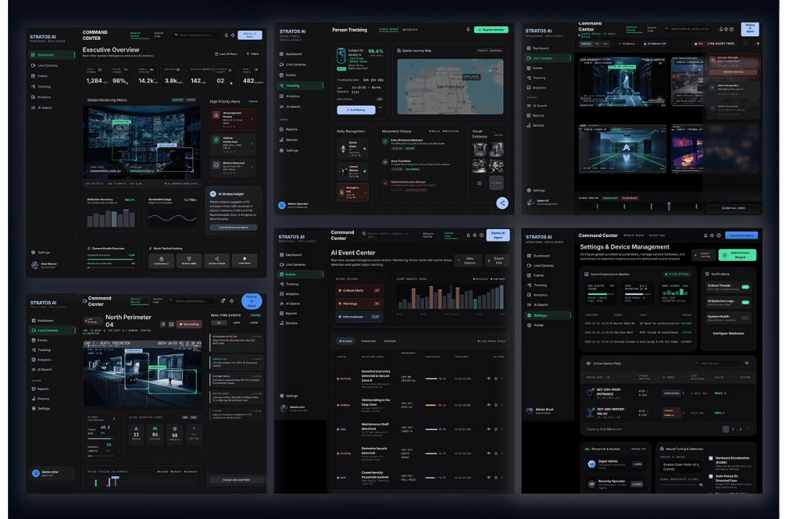Click the Global Timeline playhead under camera grid
This screenshot has width=789, height=519.
pos(669,206)
